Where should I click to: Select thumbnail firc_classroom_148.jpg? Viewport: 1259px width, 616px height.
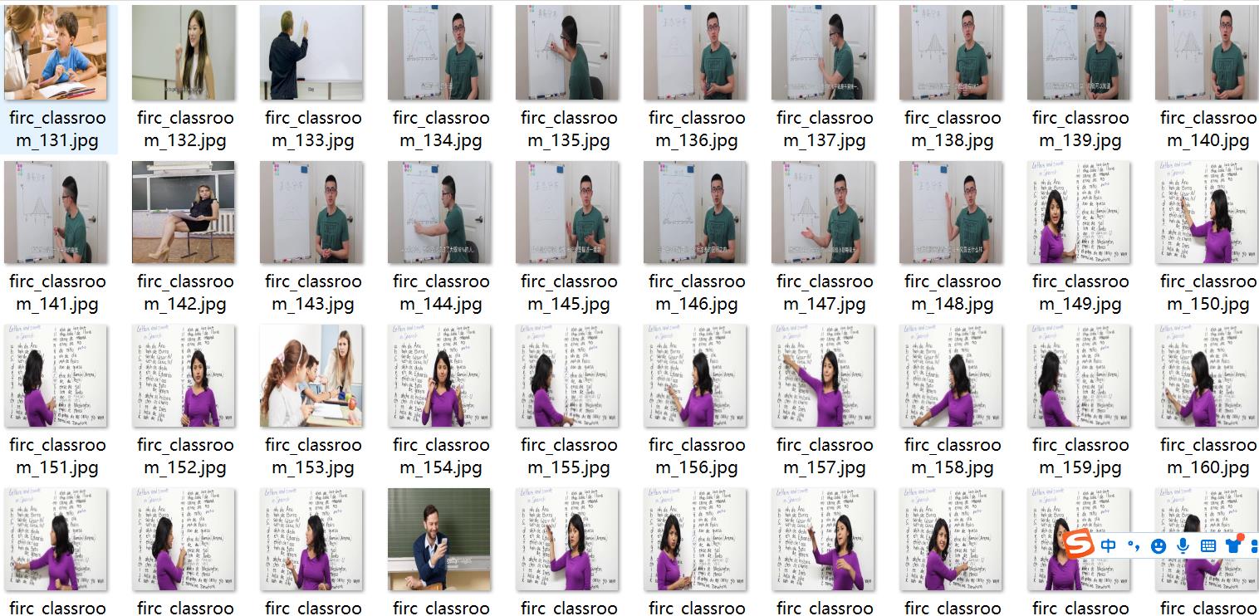click(x=951, y=213)
